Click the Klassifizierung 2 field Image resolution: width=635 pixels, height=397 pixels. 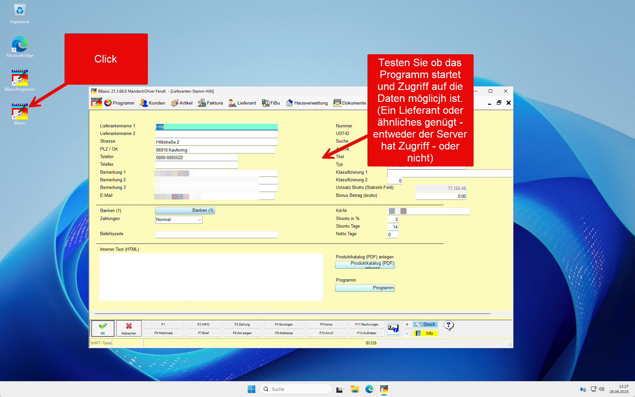(x=395, y=181)
